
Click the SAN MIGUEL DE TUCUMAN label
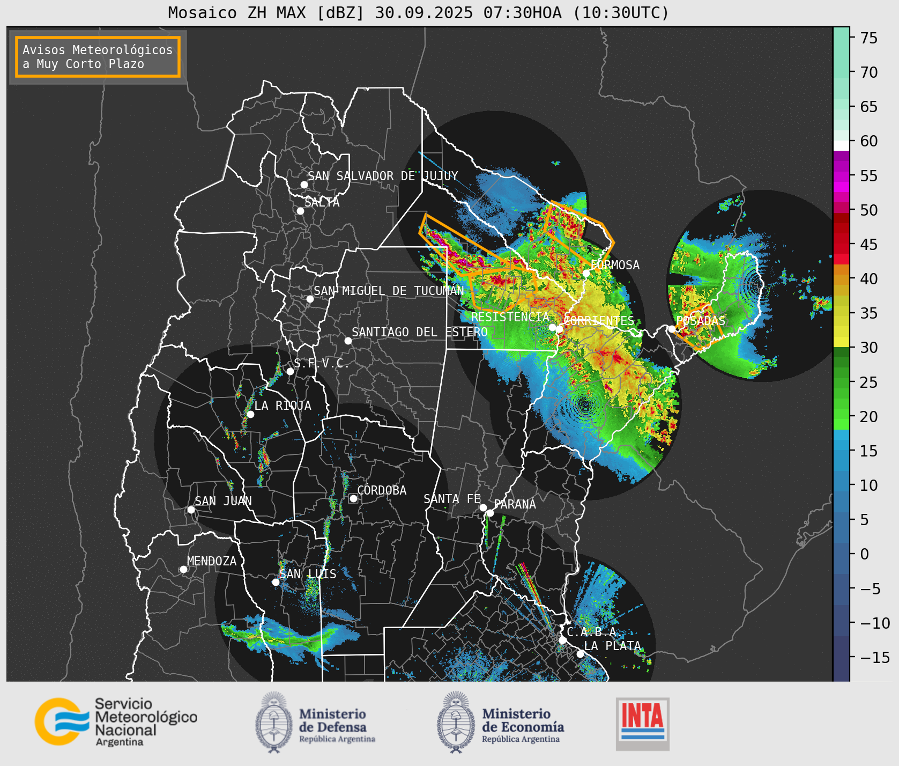click(x=389, y=291)
